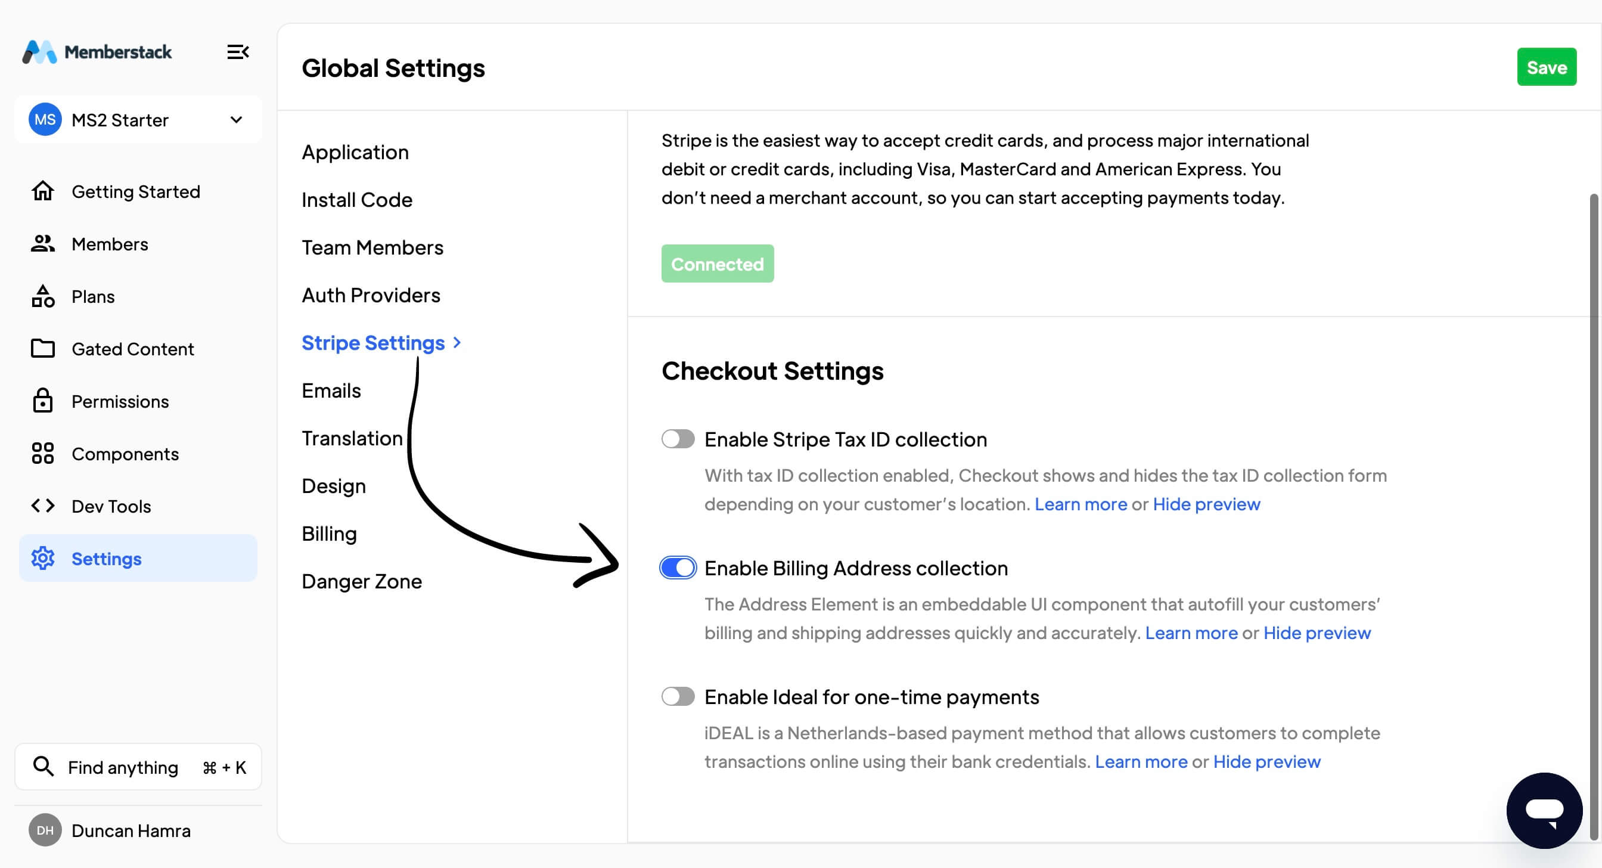The image size is (1602, 868).
Task: Save global settings
Action: click(x=1547, y=67)
